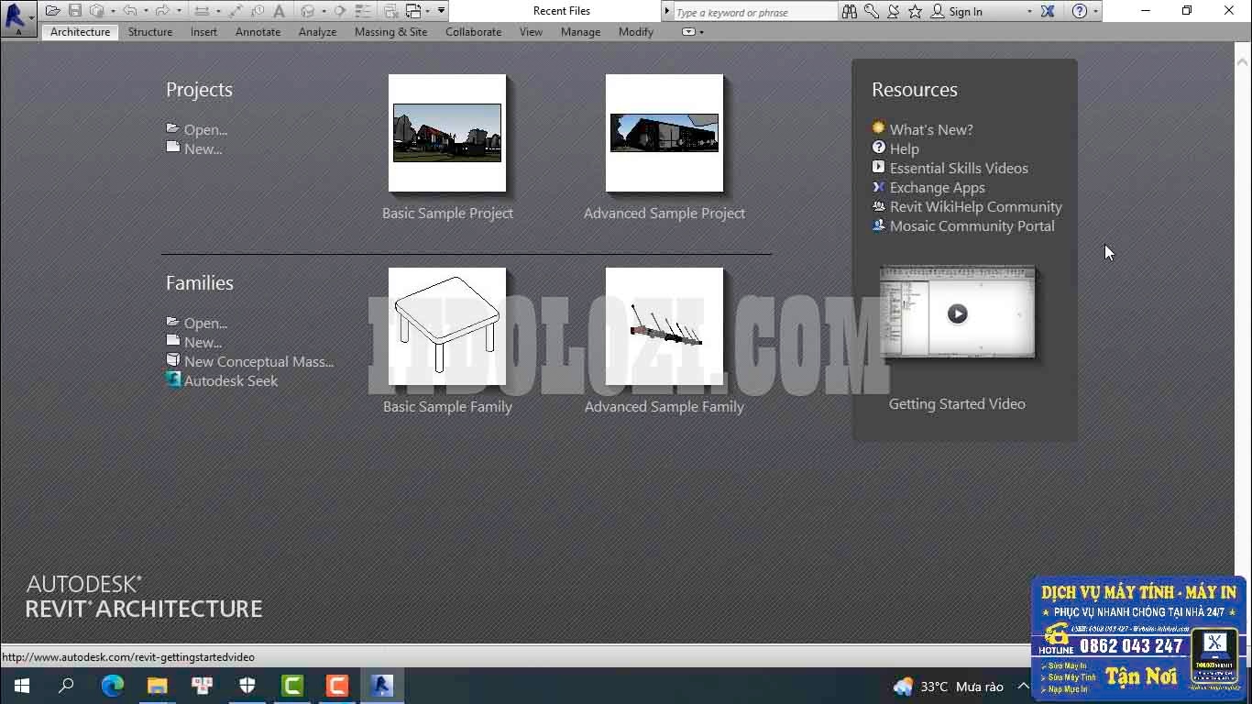Click Sign In in the InfoCenter
1252x704 pixels.
point(965,12)
